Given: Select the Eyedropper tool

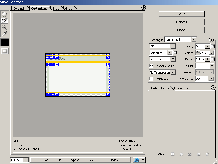Looking at the screenshot, I should click(x=4, y=34).
